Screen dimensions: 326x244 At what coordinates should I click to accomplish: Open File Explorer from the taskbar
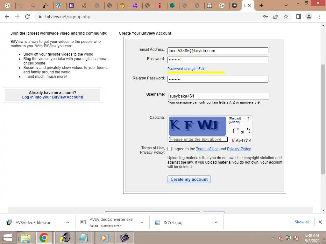25,238
